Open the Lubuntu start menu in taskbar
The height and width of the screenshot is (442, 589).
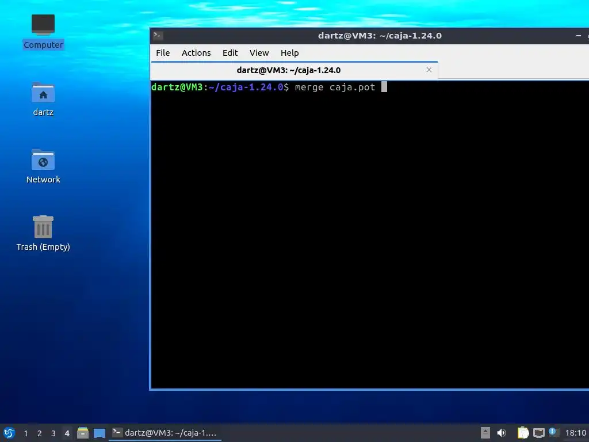(9, 433)
